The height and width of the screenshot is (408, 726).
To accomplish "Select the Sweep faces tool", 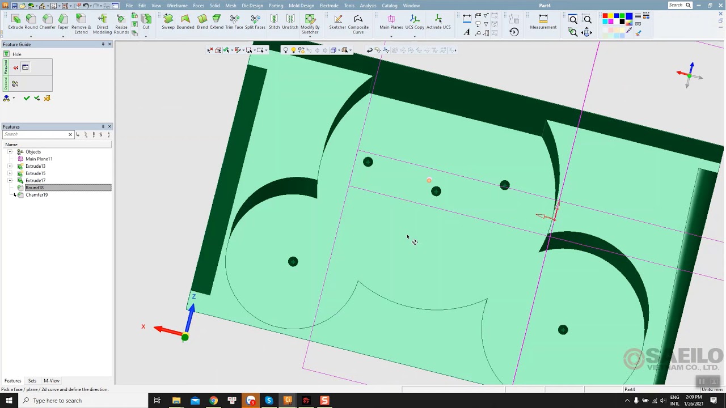I will (168, 22).
